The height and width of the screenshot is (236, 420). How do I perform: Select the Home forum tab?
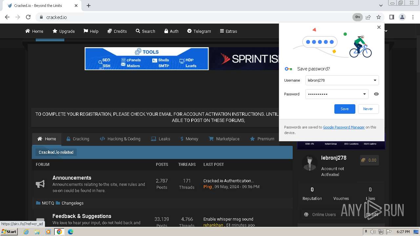tap(47, 139)
